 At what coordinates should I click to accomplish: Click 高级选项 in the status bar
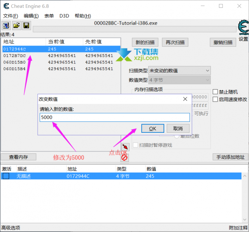click(11, 228)
